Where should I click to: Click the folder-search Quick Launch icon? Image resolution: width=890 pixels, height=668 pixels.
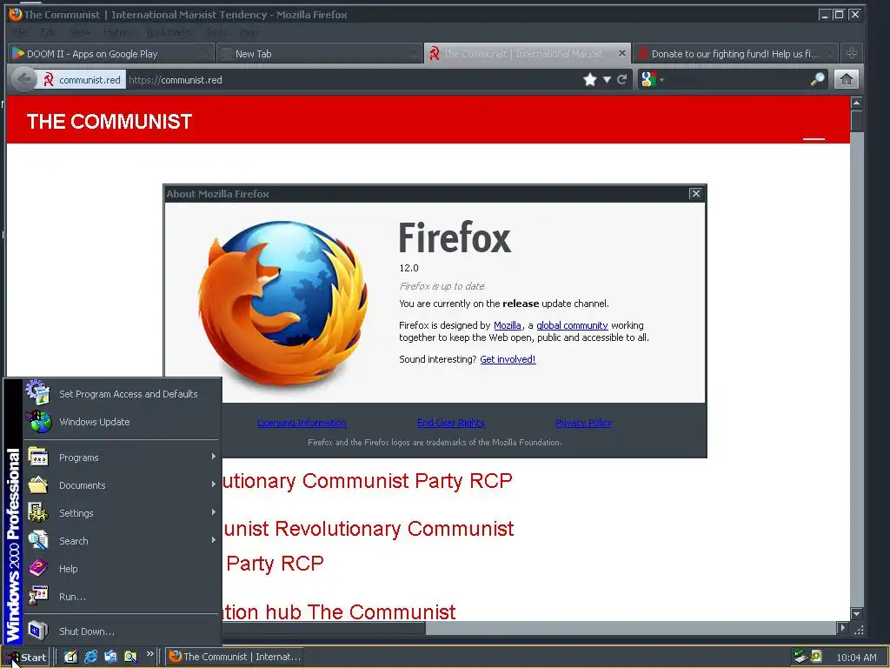click(x=130, y=657)
